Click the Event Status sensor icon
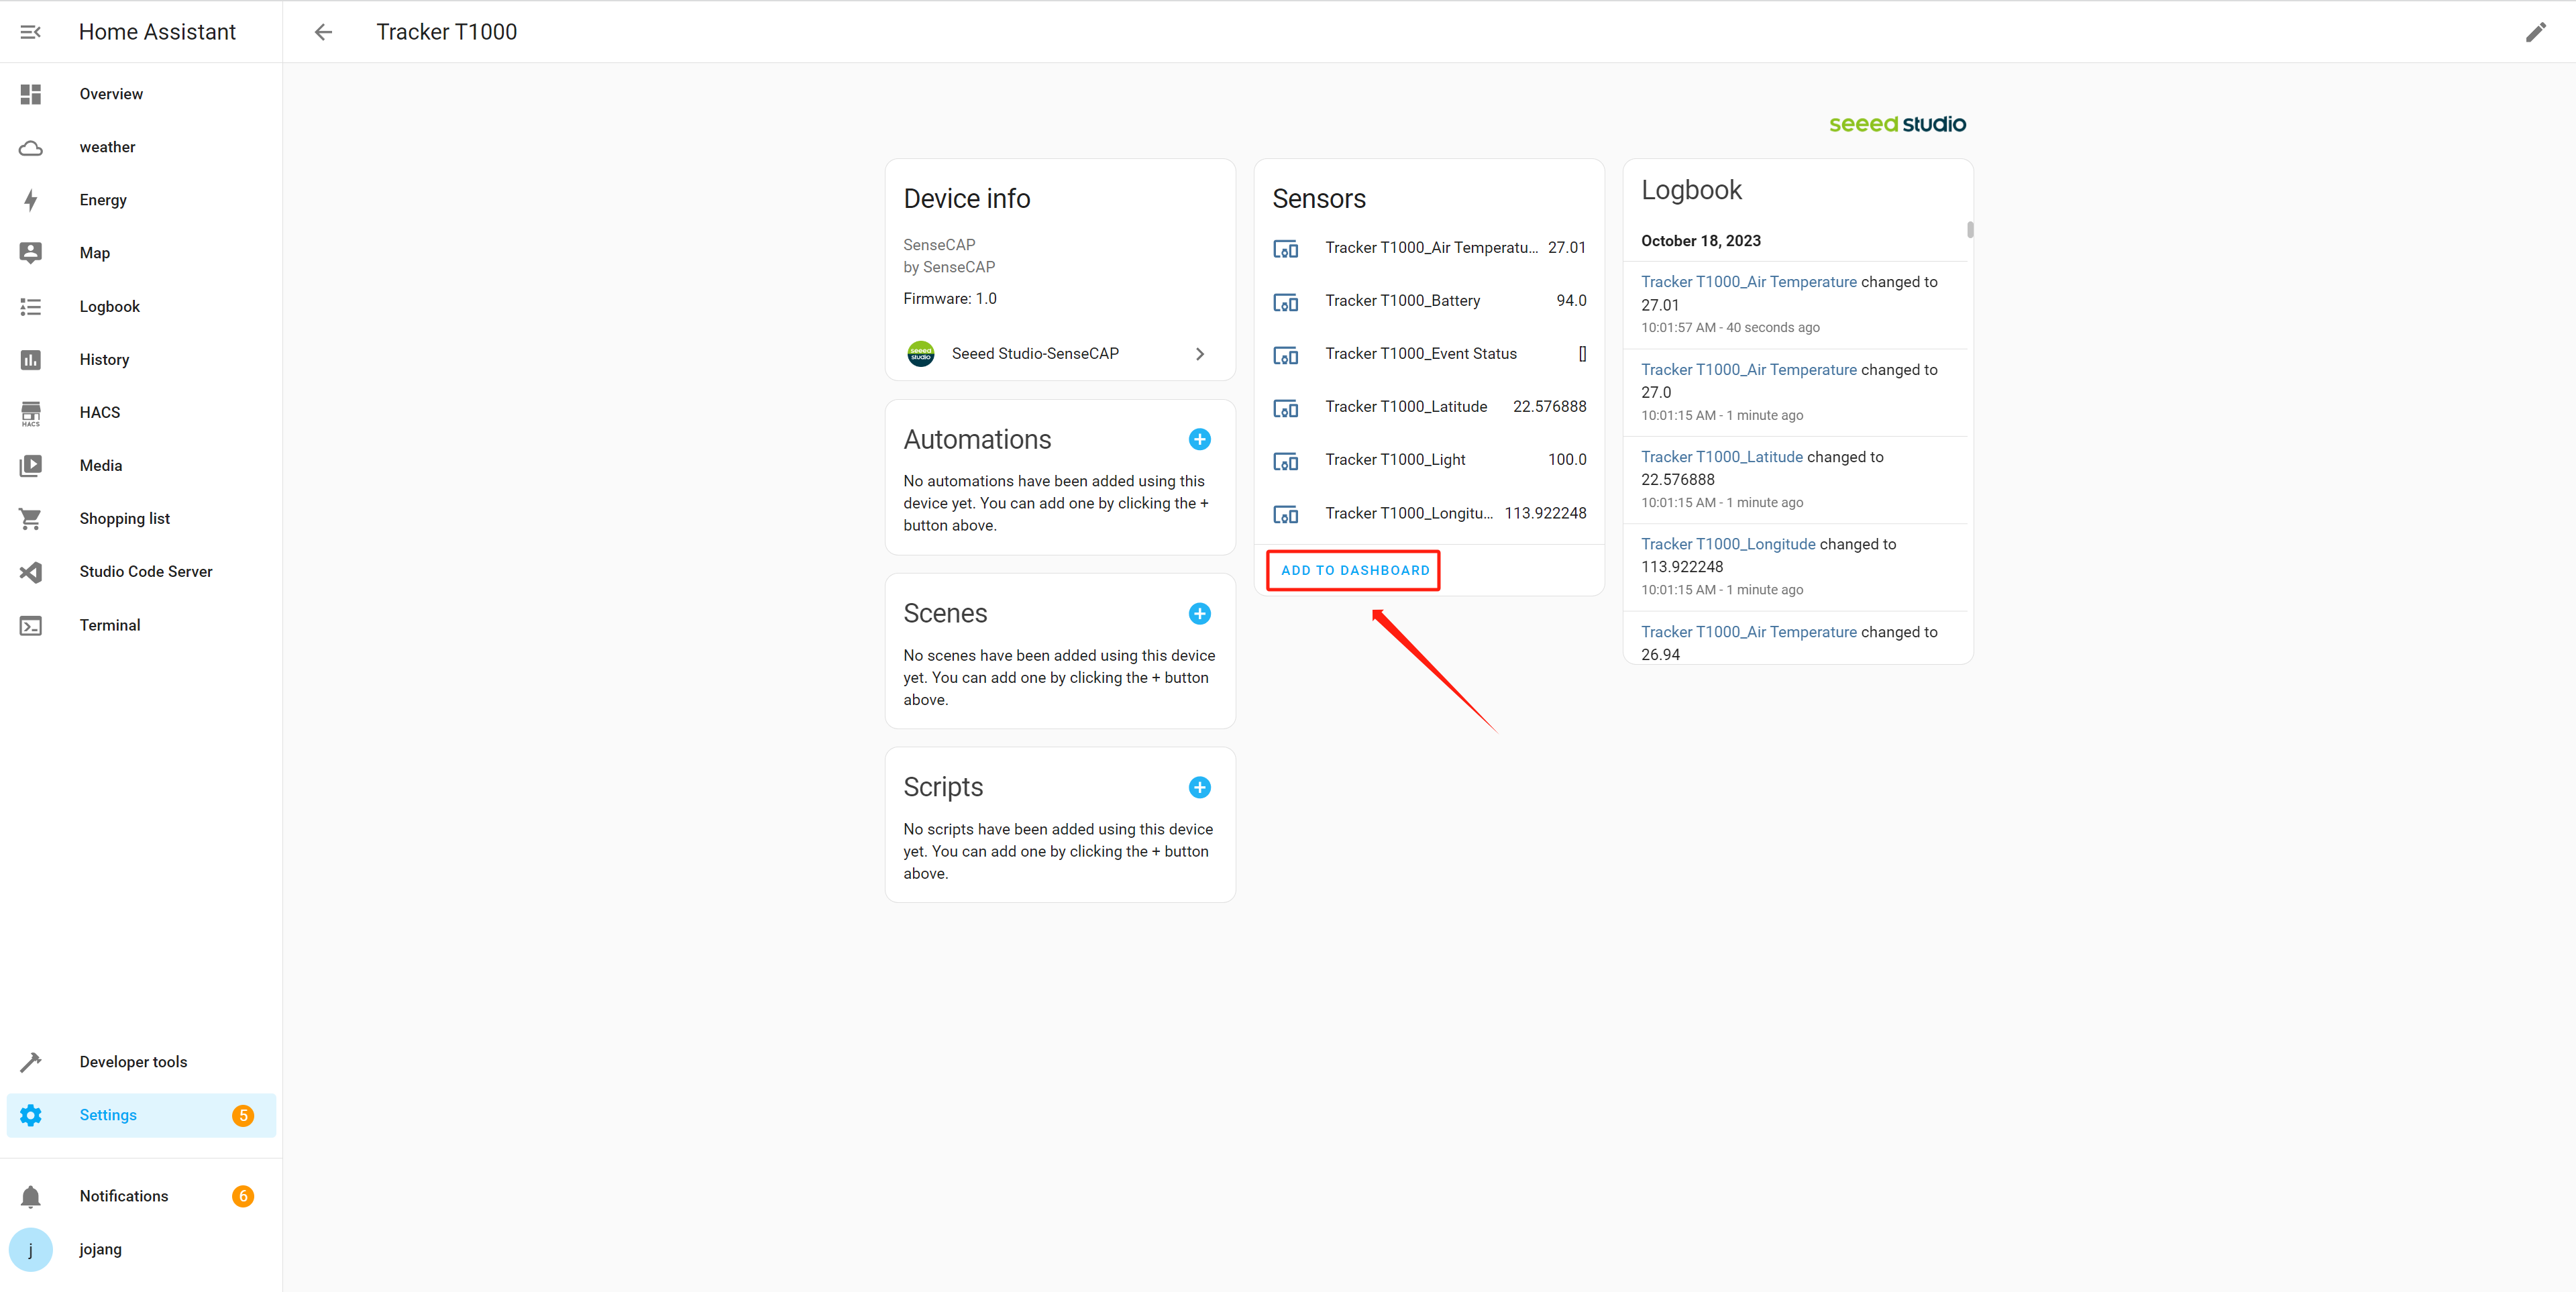 tap(1285, 355)
